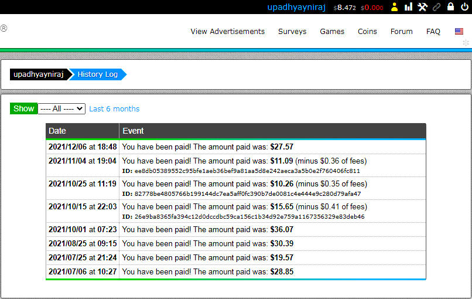Viewport: 472px width, 299px height.
Task: Click the History Log breadcrumb
Action: pos(97,74)
